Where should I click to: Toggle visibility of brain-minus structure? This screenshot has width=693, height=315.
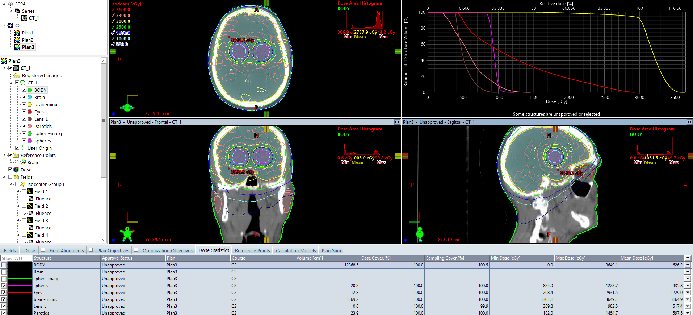(x=24, y=104)
